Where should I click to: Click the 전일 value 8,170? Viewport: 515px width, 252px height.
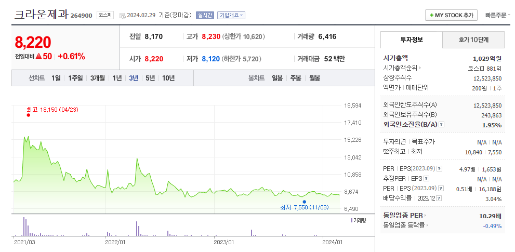(x=154, y=36)
